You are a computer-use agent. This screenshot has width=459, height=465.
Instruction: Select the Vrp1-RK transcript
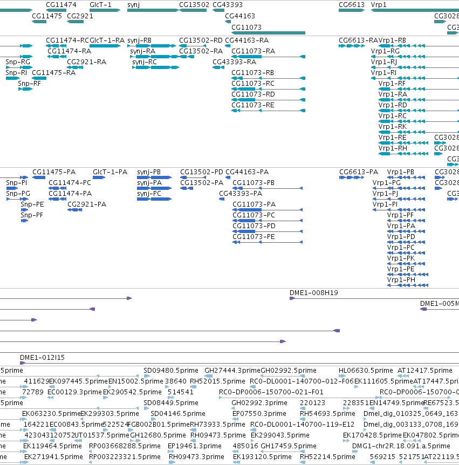tap(419, 132)
